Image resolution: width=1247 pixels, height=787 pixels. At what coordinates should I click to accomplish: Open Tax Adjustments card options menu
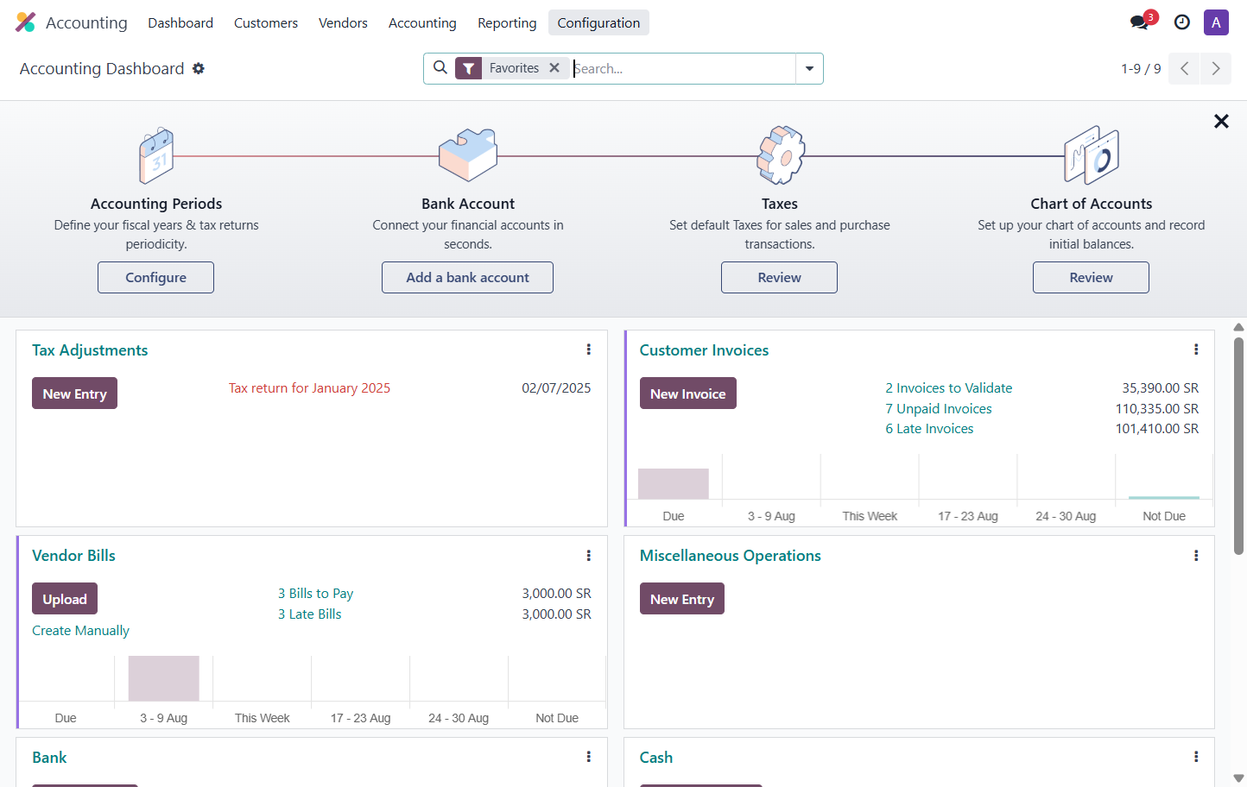click(589, 349)
